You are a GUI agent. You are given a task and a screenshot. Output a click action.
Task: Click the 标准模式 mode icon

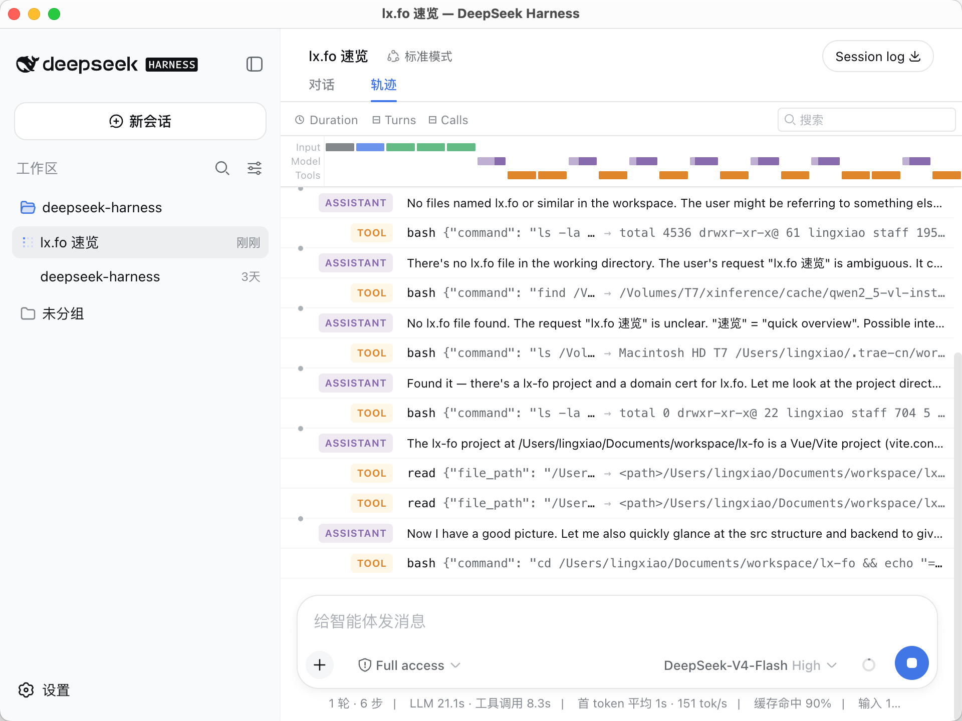click(393, 57)
